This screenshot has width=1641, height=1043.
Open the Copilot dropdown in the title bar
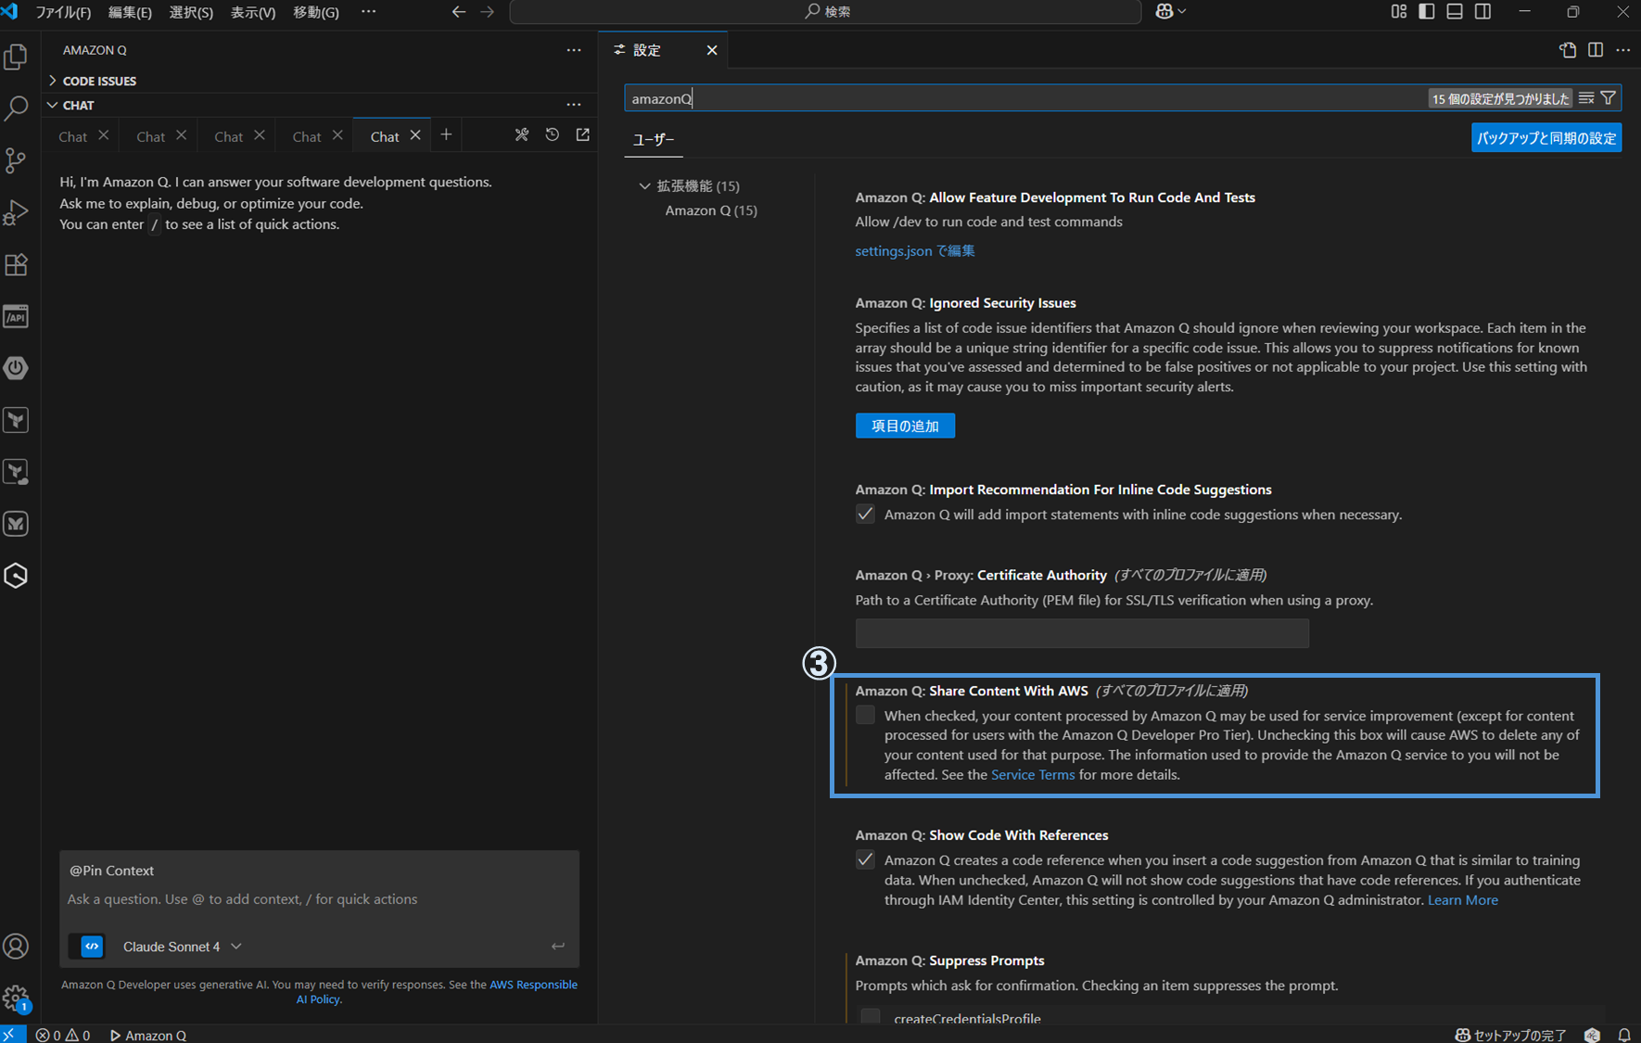(x=1171, y=12)
